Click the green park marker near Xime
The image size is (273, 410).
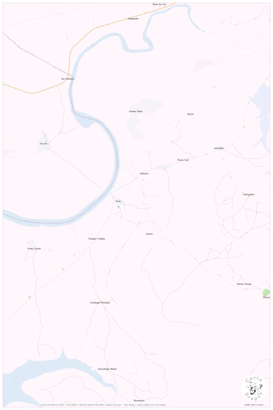click(x=118, y=207)
